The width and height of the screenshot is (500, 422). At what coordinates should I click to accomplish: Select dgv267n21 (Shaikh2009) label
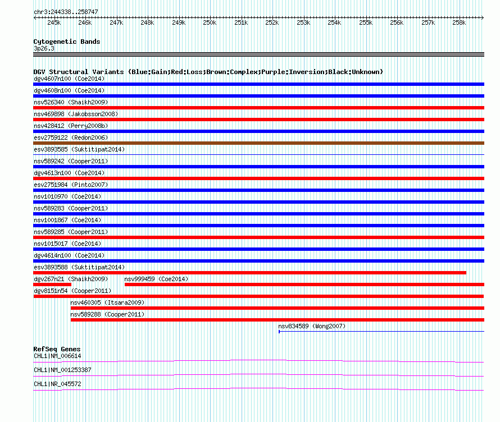tap(71, 279)
